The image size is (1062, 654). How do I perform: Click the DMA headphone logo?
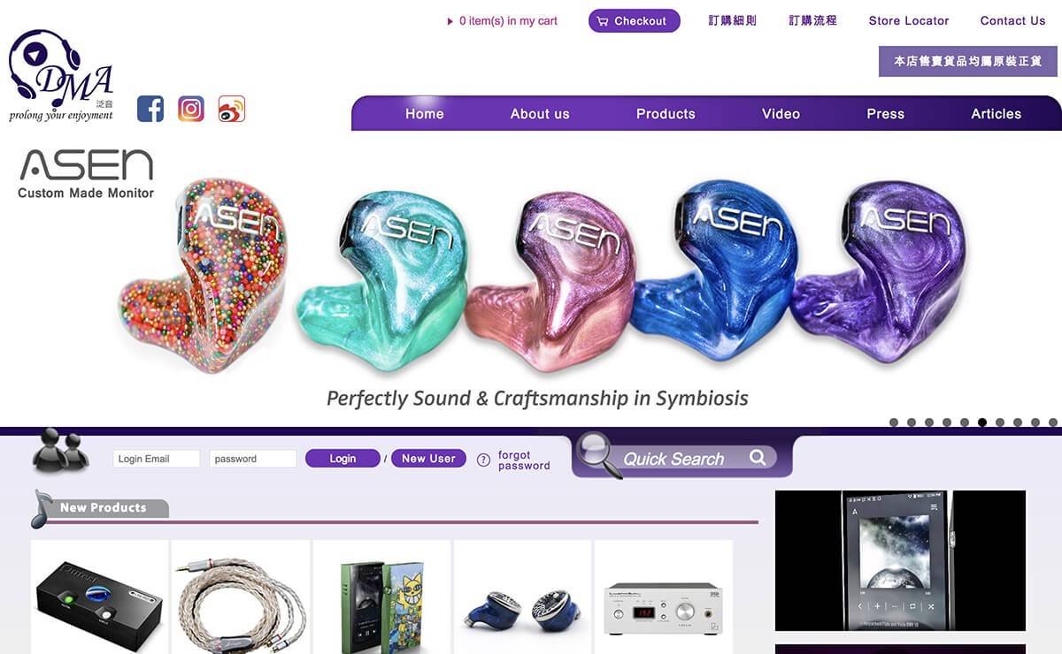[x=61, y=75]
